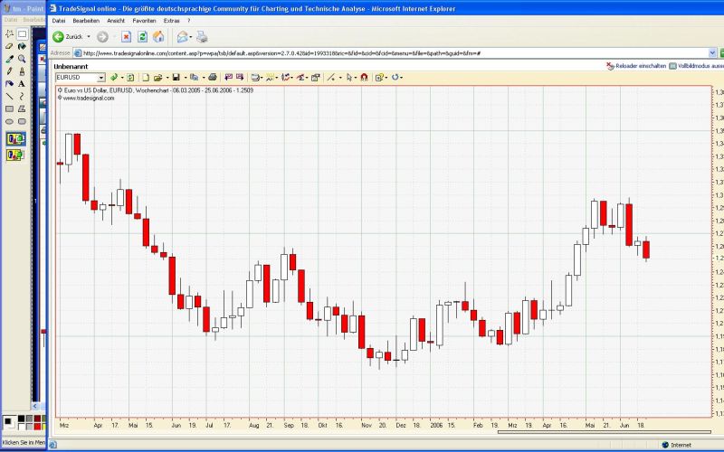Click the IE Home icon

pos(158,37)
